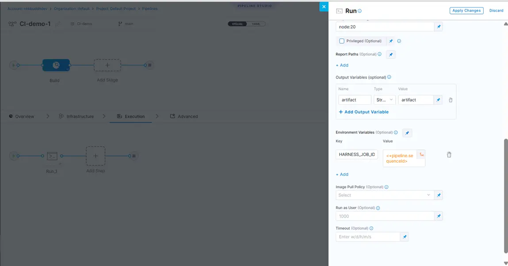Click pin icon beside Image Pull Policy

point(439,195)
